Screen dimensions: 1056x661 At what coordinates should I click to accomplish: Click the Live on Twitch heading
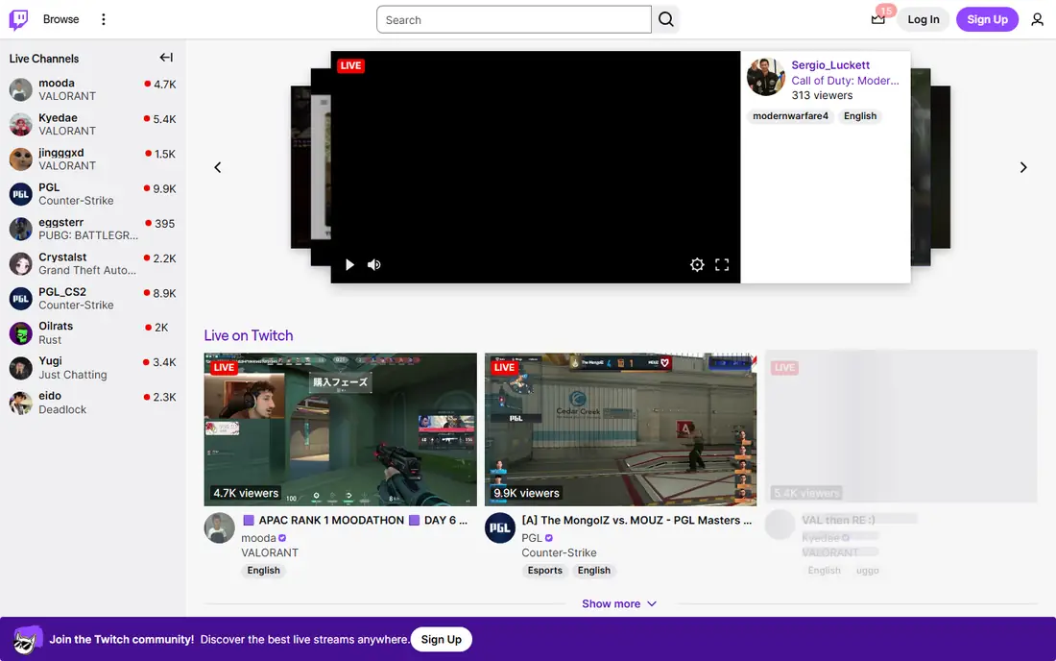[x=249, y=335]
